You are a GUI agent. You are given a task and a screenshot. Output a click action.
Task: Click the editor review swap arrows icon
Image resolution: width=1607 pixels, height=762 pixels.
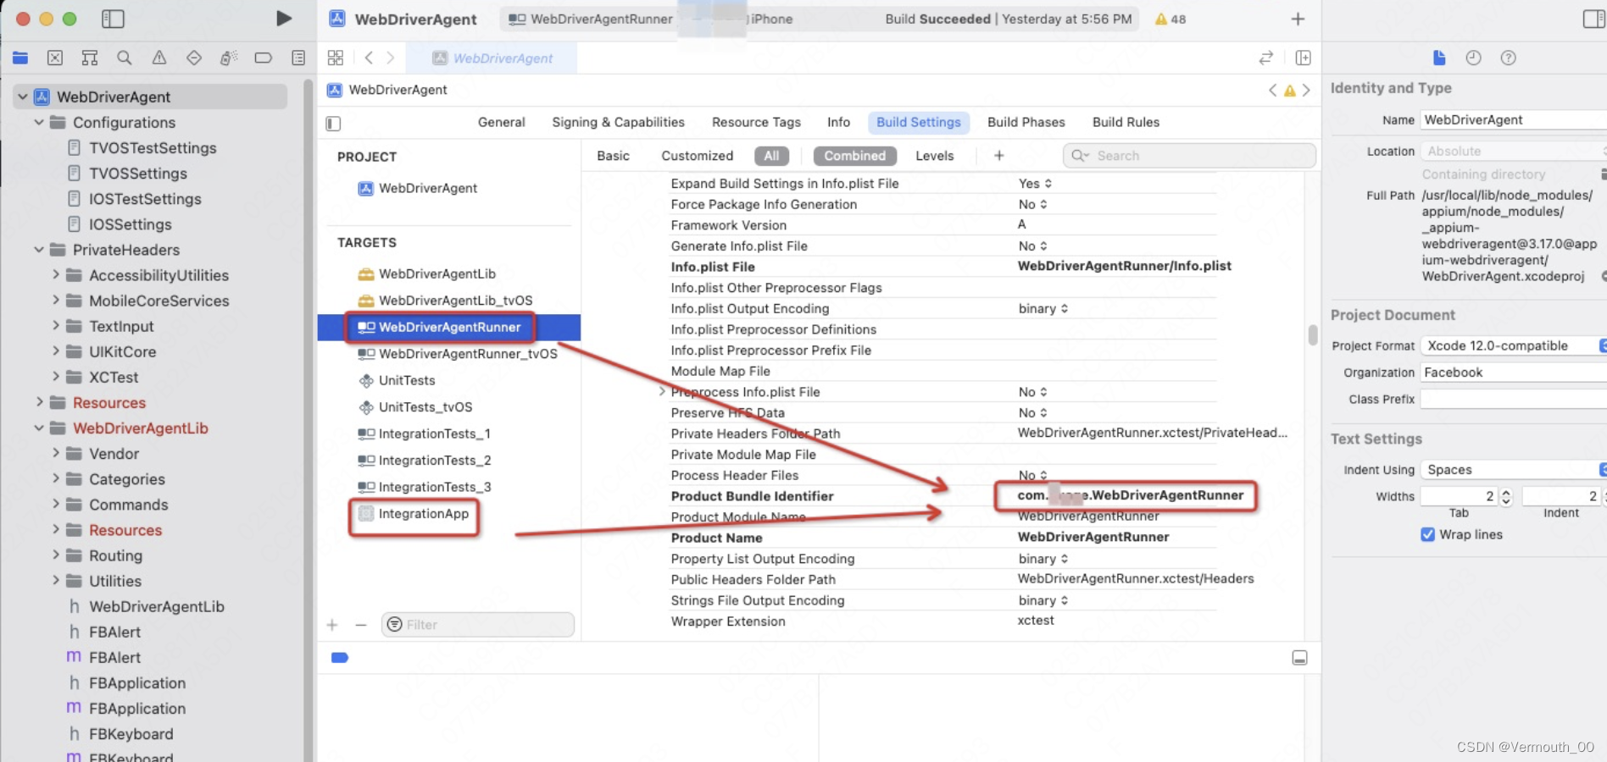1266,58
